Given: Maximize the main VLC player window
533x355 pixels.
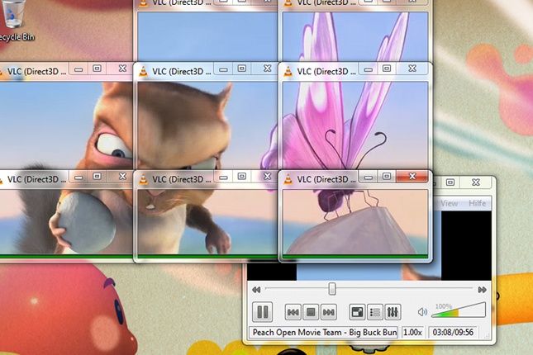Looking at the screenshot, I should [450, 182].
